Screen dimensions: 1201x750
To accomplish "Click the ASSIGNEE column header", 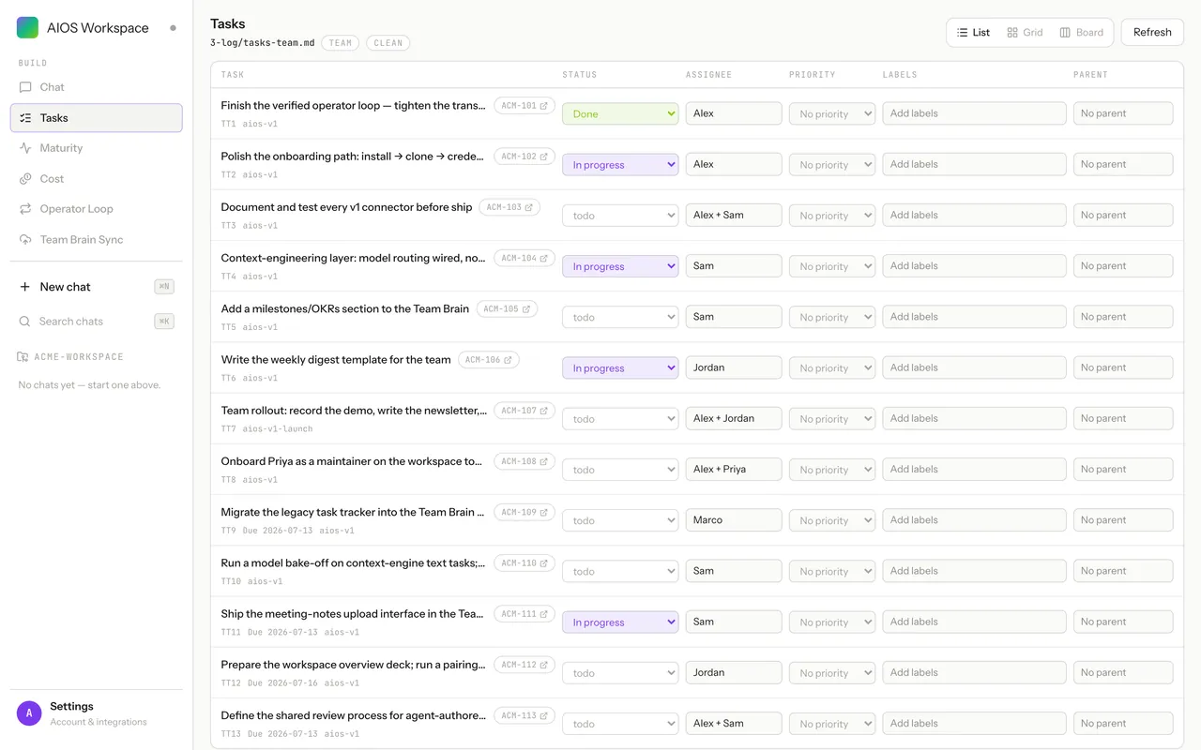I will click(x=709, y=75).
